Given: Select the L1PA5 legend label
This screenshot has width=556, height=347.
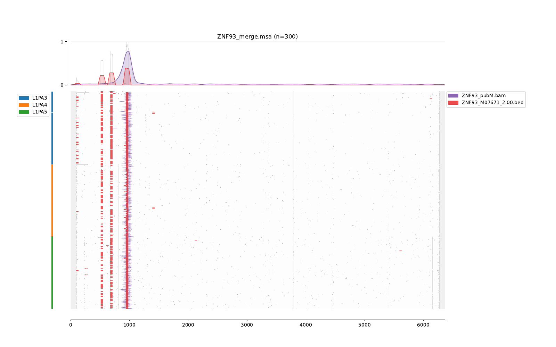Looking at the screenshot, I should click(x=40, y=112).
